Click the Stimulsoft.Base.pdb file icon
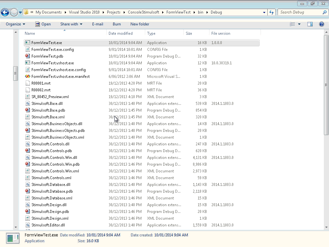This screenshot has width=329, height=247. (28, 110)
